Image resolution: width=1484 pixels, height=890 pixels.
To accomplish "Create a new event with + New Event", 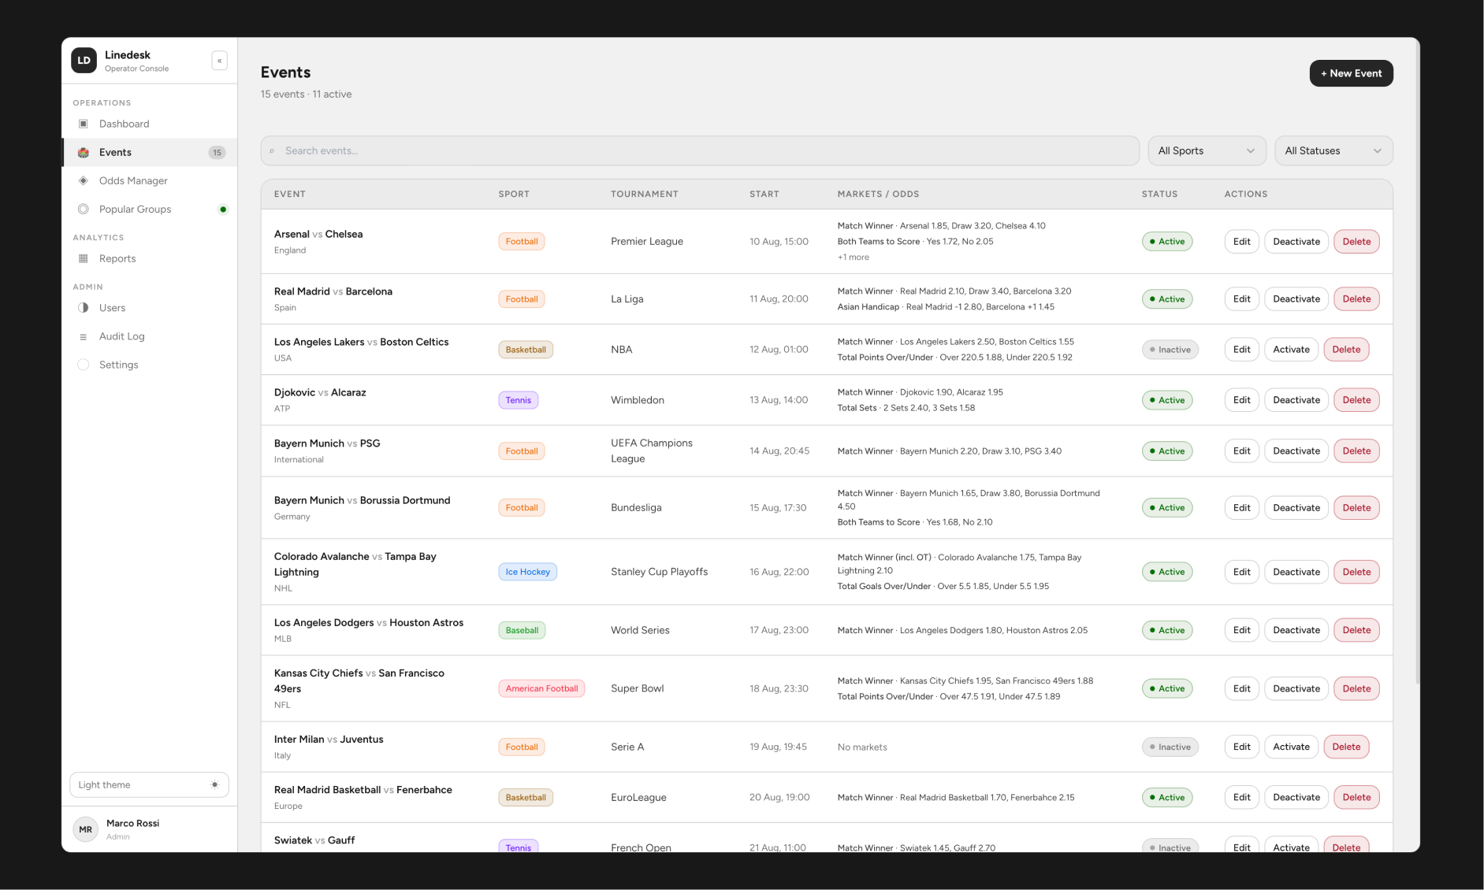I will 1351,73.
